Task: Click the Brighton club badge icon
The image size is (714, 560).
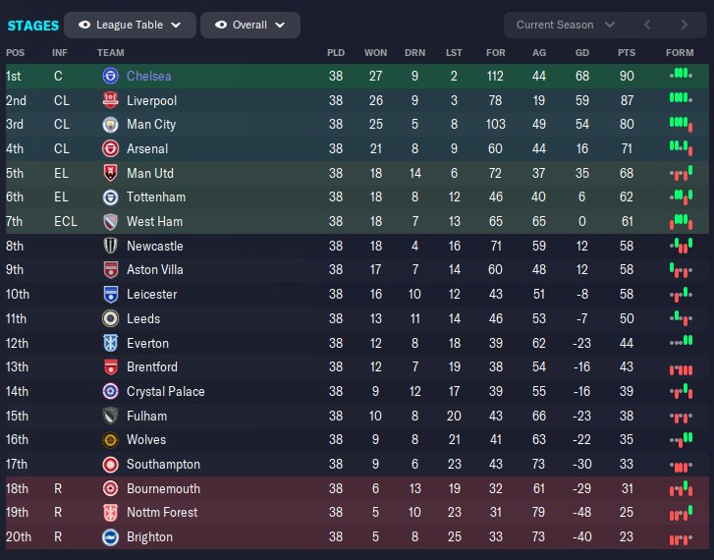Action: click(x=110, y=537)
